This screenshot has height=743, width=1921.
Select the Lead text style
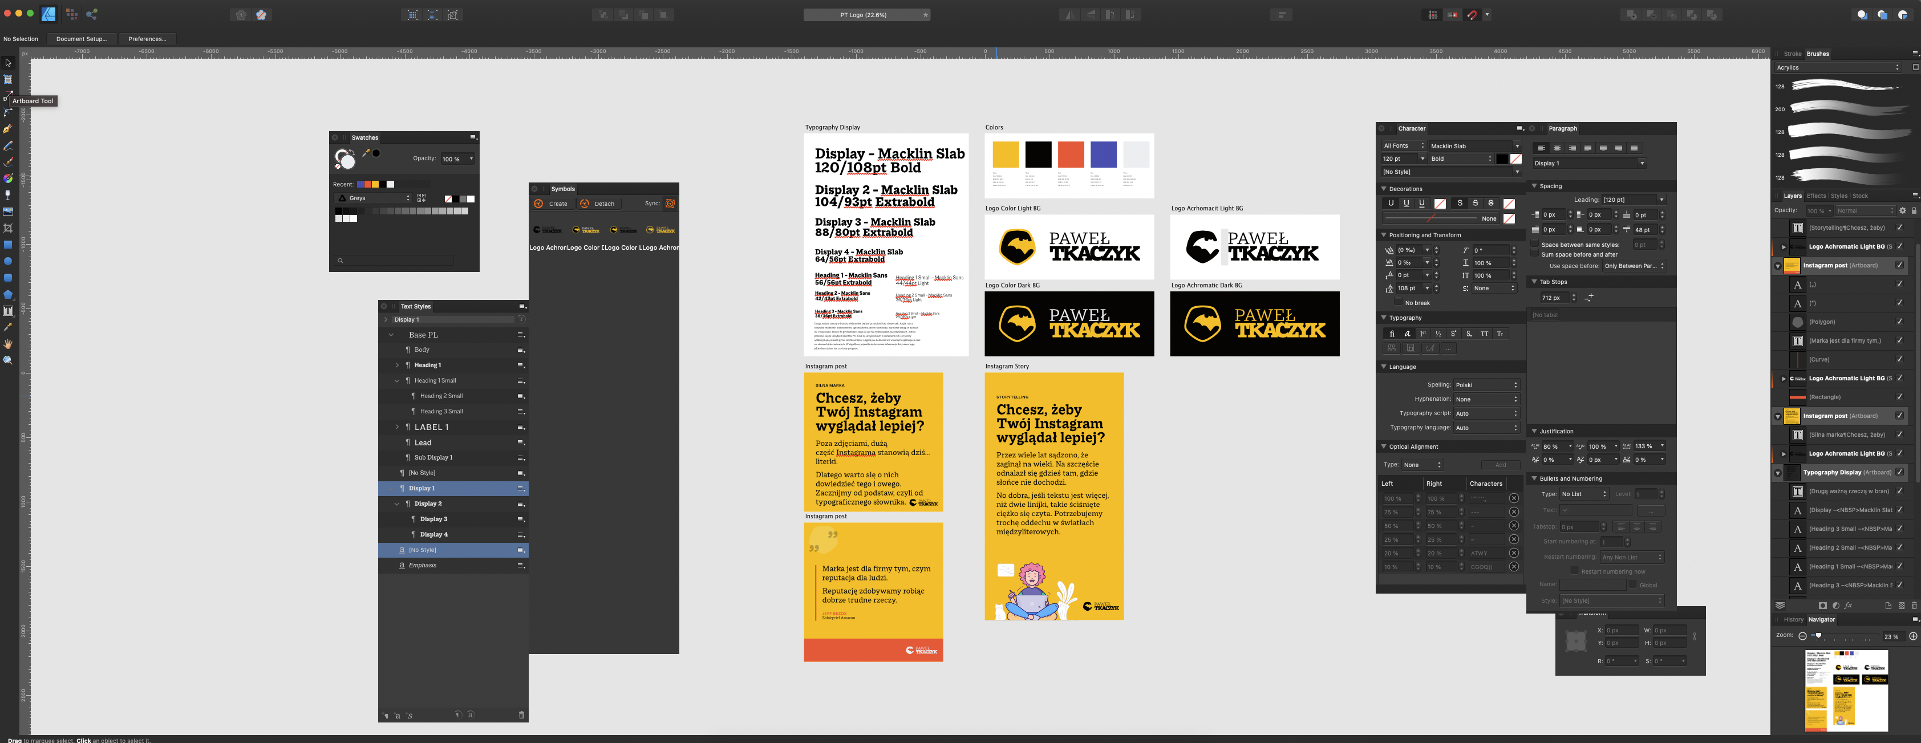pyautogui.click(x=453, y=442)
